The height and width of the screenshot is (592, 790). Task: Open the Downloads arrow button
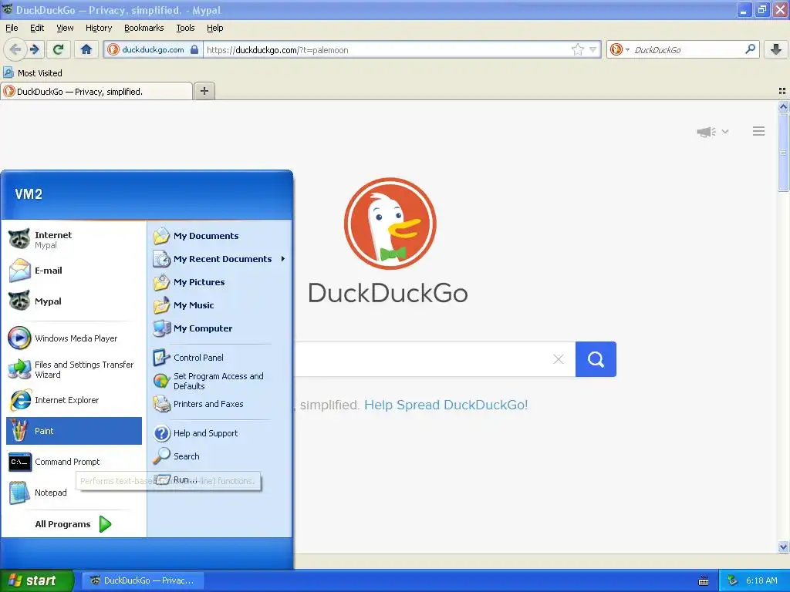click(x=775, y=49)
